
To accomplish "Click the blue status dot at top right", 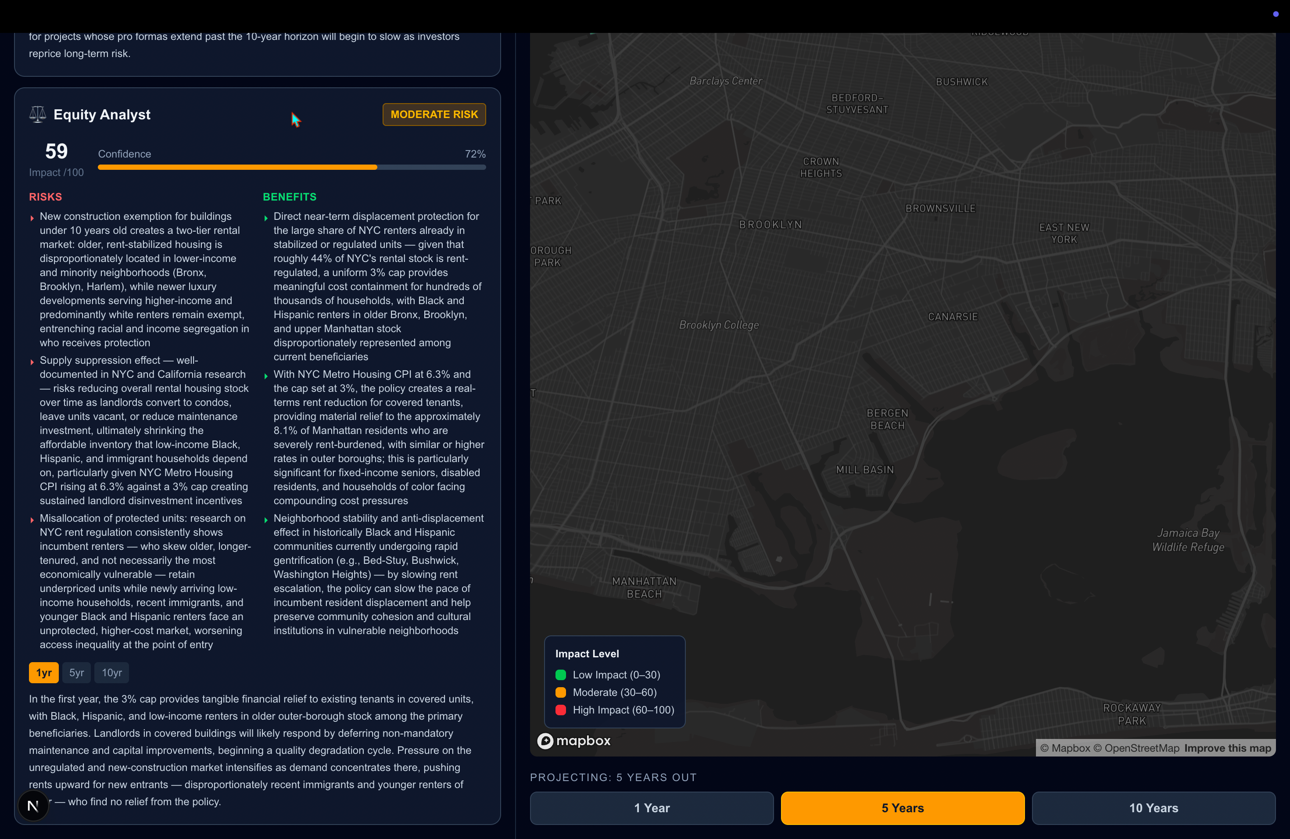I will pyautogui.click(x=1276, y=14).
